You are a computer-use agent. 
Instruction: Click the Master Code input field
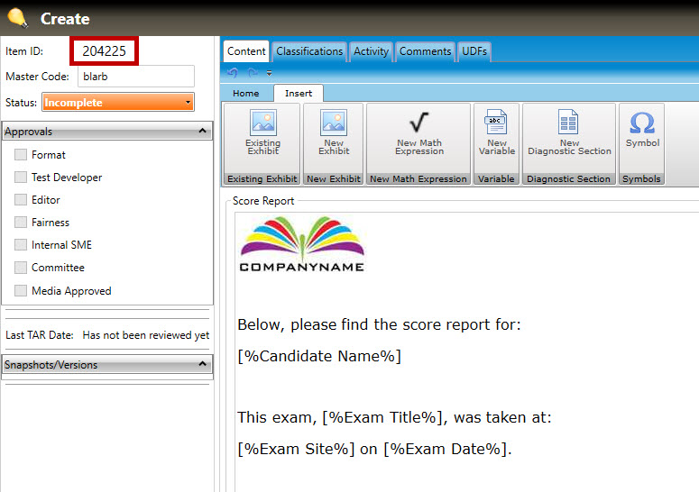135,77
